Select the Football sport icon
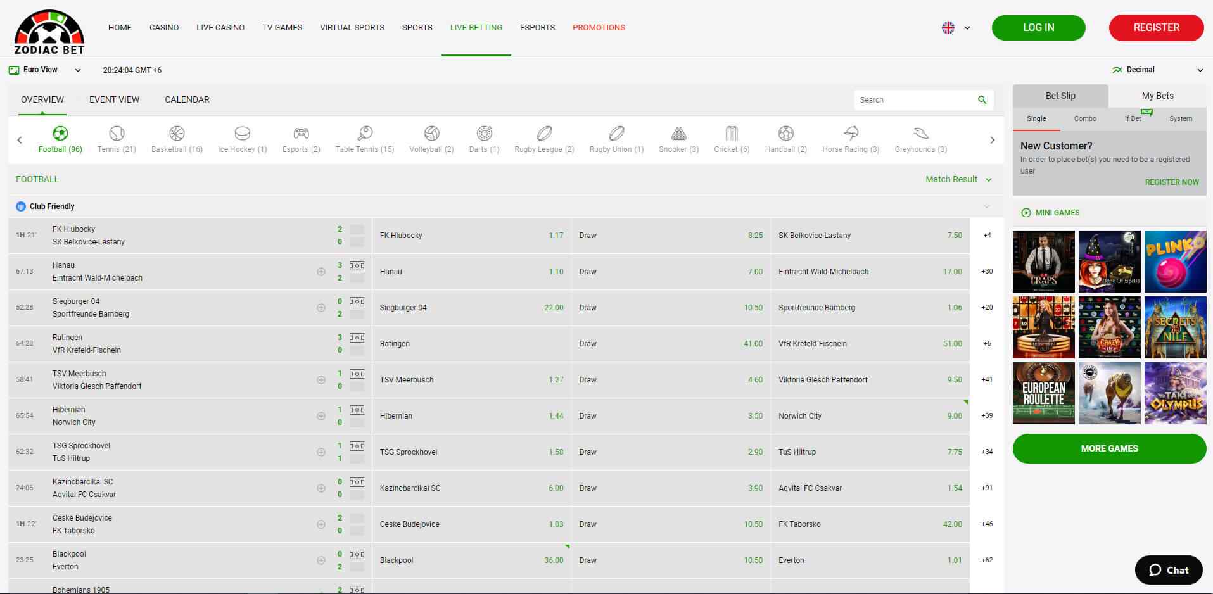 pyautogui.click(x=60, y=133)
